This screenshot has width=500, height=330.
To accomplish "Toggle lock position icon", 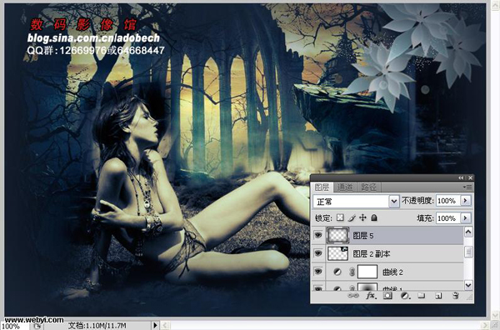I will tap(362, 217).
